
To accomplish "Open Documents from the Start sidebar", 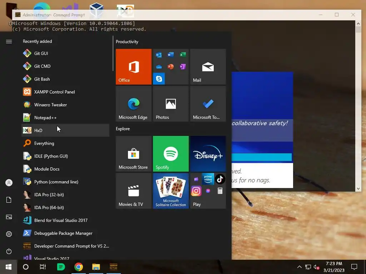I will click(9, 200).
